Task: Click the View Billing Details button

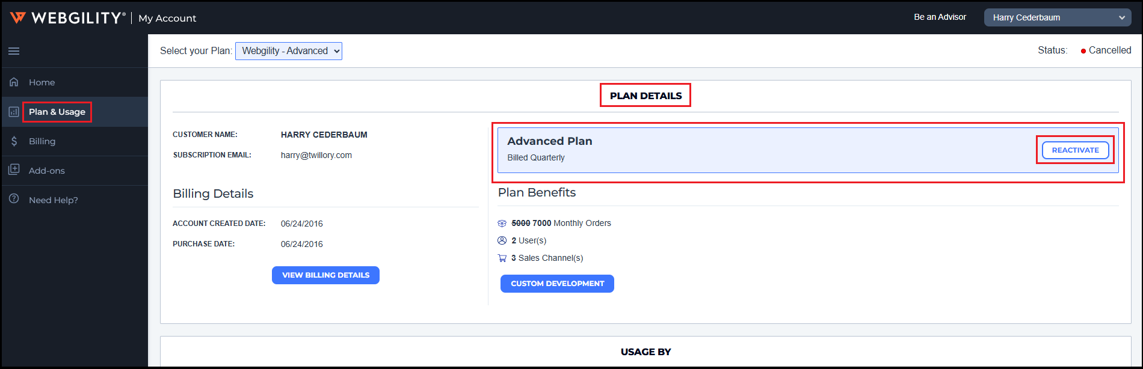Action: tap(325, 275)
